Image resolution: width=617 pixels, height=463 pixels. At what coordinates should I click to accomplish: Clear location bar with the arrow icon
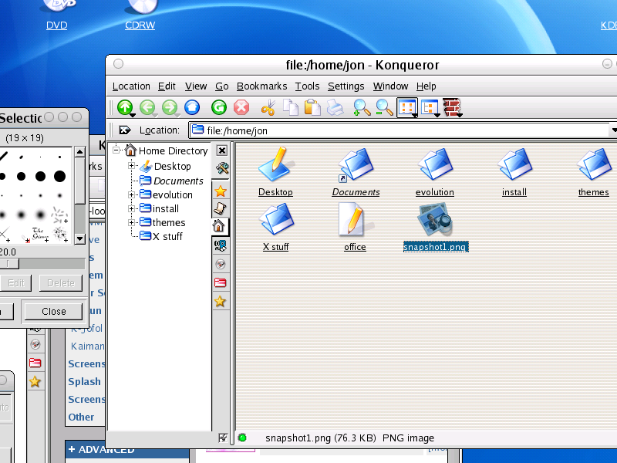point(125,130)
